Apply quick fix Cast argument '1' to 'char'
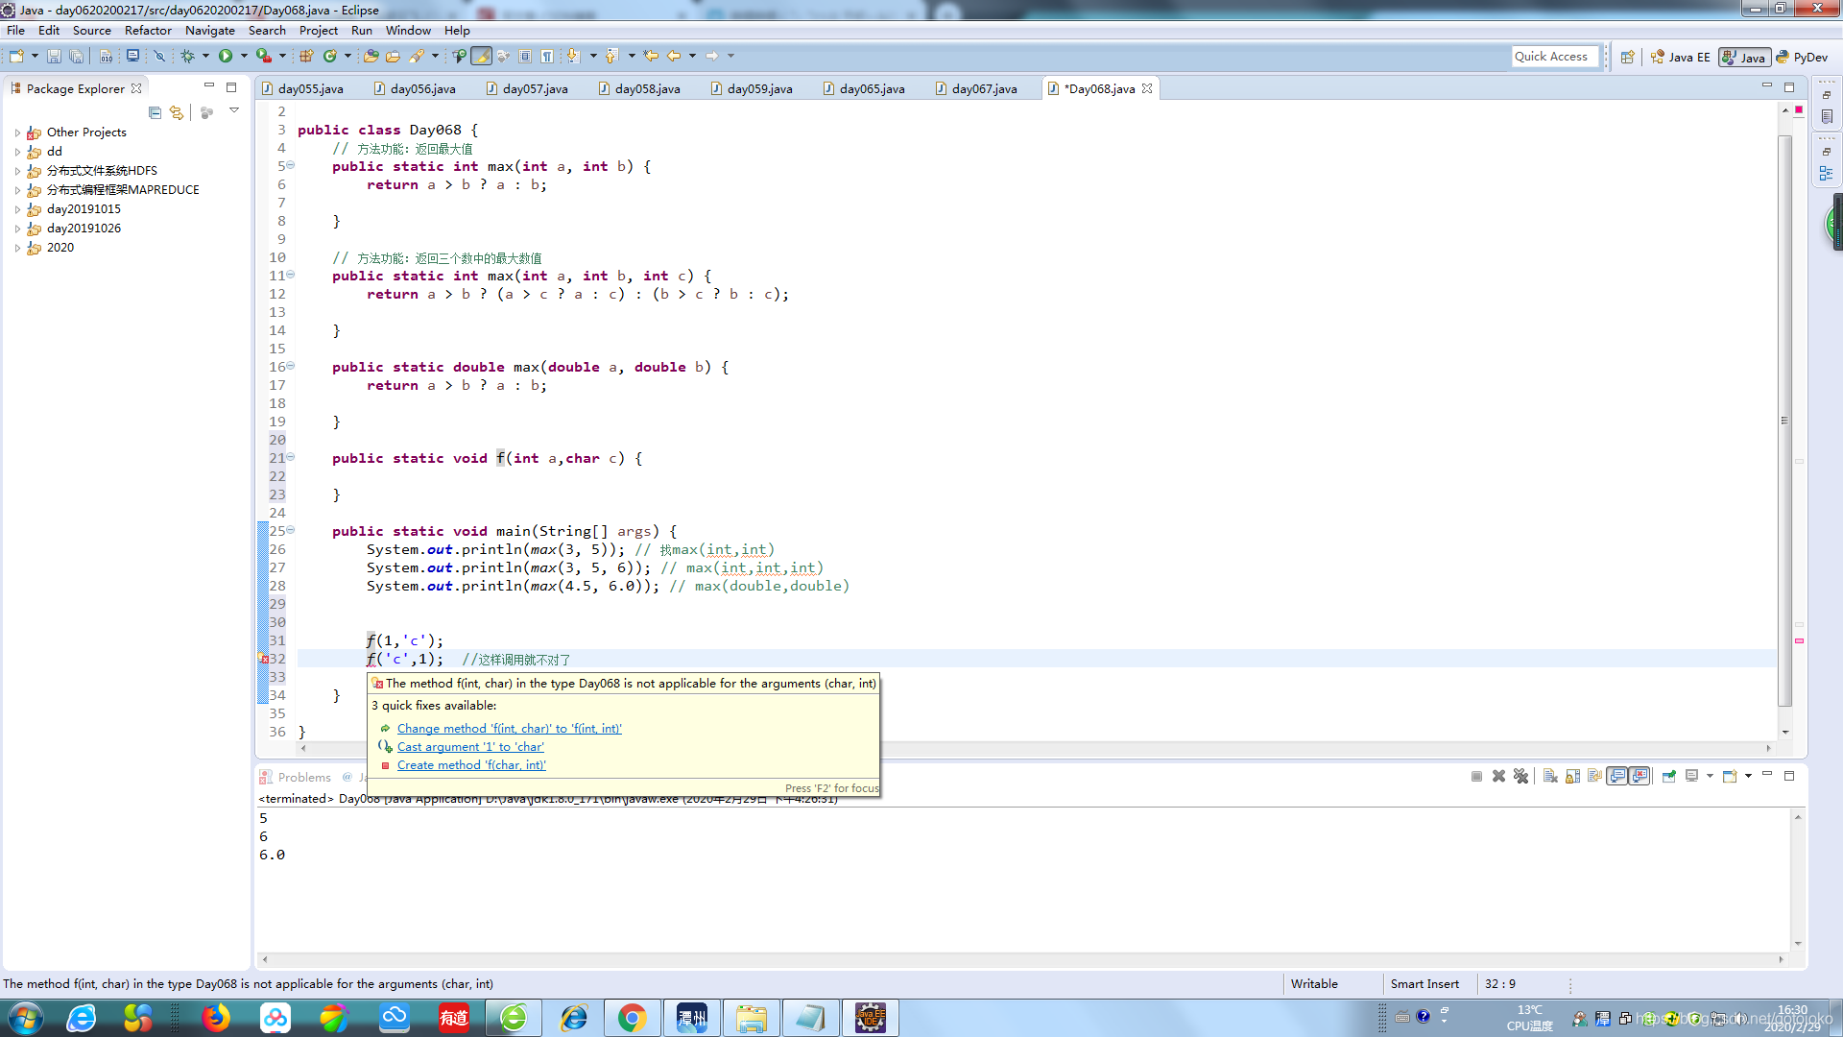The image size is (1843, 1037). [x=470, y=747]
